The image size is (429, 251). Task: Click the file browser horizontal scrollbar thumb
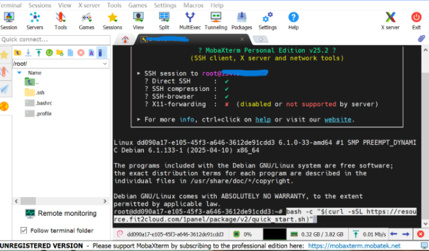(x=28, y=201)
